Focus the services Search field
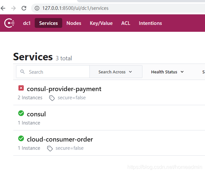This screenshot has height=173, width=205. pos(53,72)
